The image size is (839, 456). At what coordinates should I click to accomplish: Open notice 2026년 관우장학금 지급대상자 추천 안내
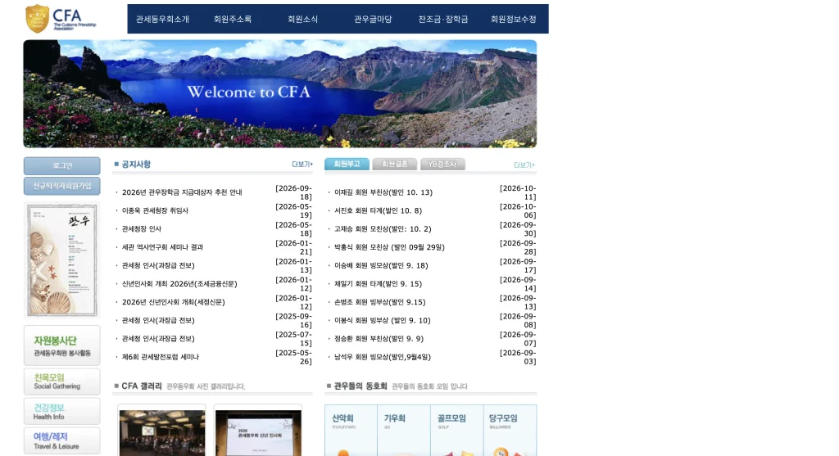(182, 192)
